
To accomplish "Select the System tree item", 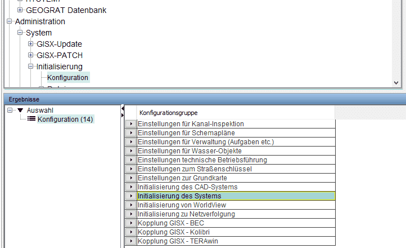I will click(39, 33).
